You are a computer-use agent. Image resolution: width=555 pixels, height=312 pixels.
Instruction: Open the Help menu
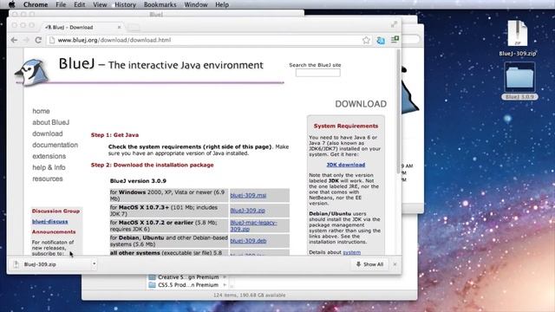tap(222, 4)
